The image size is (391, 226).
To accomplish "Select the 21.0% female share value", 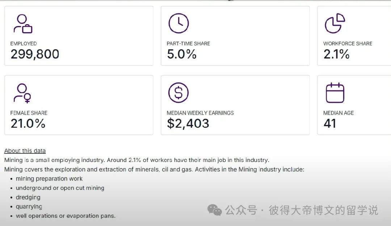I will (x=28, y=124).
